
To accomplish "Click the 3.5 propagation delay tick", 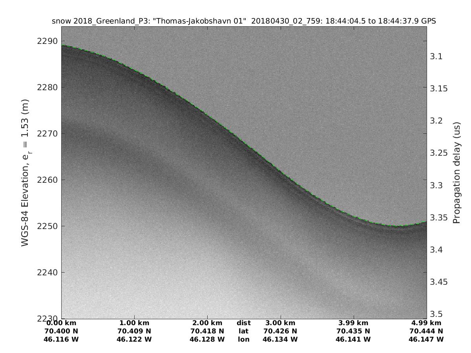I will tap(437, 314).
